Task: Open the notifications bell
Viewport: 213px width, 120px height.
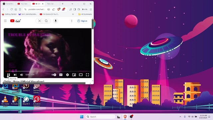Action: [x=209, y=117]
